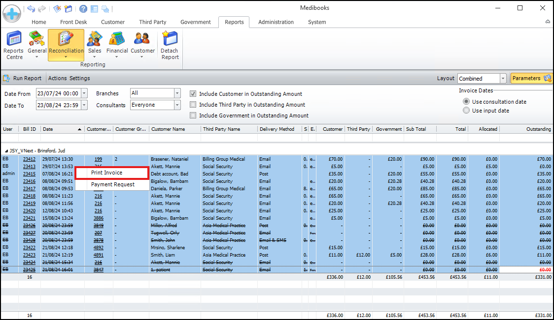
Task: Open the Branches dropdown
Action: [x=177, y=93]
